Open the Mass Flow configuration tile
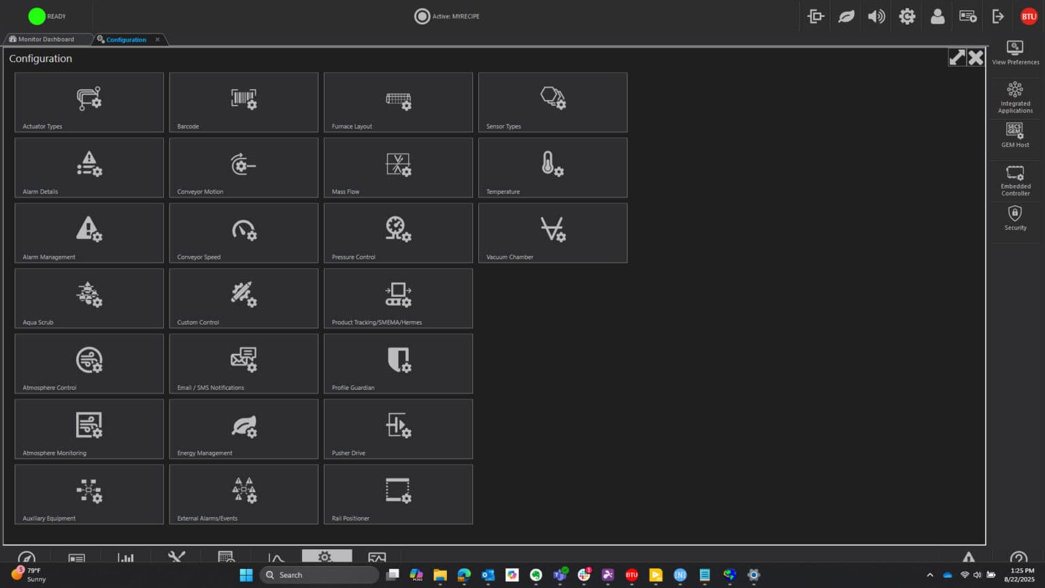The image size is (1045, 588). point(398,167)
